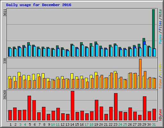Screen dimensions: 164x128
Task: Click day label 5 on the x-axis
Action: pyautogui.click(x=30, y=124)
